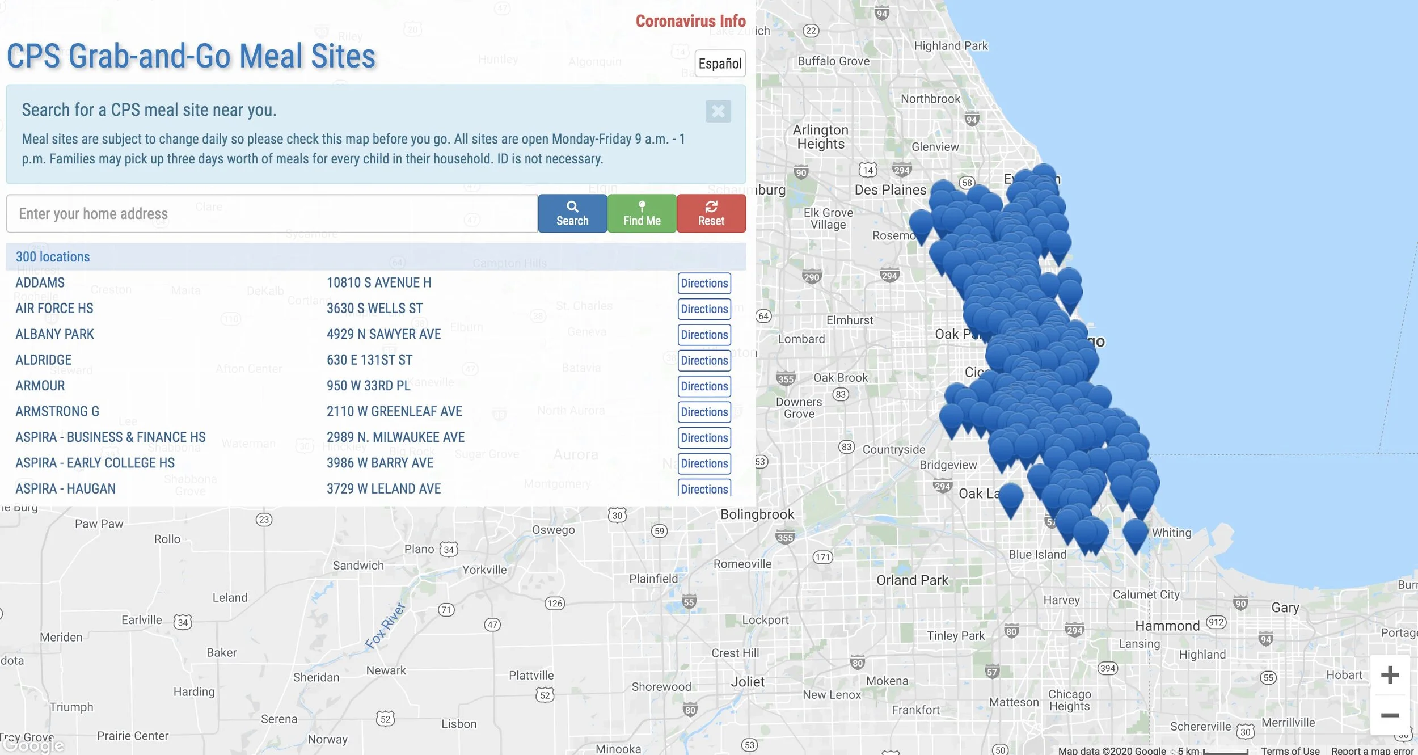Open the Google logo link on map
The height and width of the screenshot is (755, 1418).
[x=32, y=745]
